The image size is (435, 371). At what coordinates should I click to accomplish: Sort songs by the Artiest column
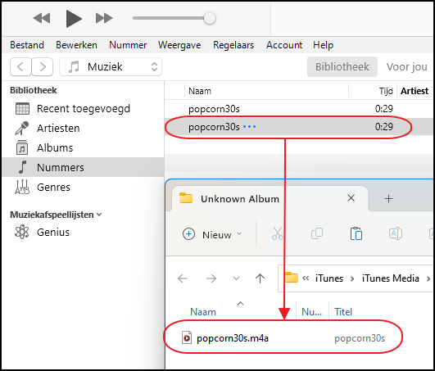pyautogui.click(x=415, y=91)
